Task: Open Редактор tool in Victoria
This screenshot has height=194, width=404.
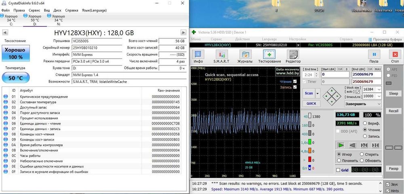Action: click(x=293, y=57)
